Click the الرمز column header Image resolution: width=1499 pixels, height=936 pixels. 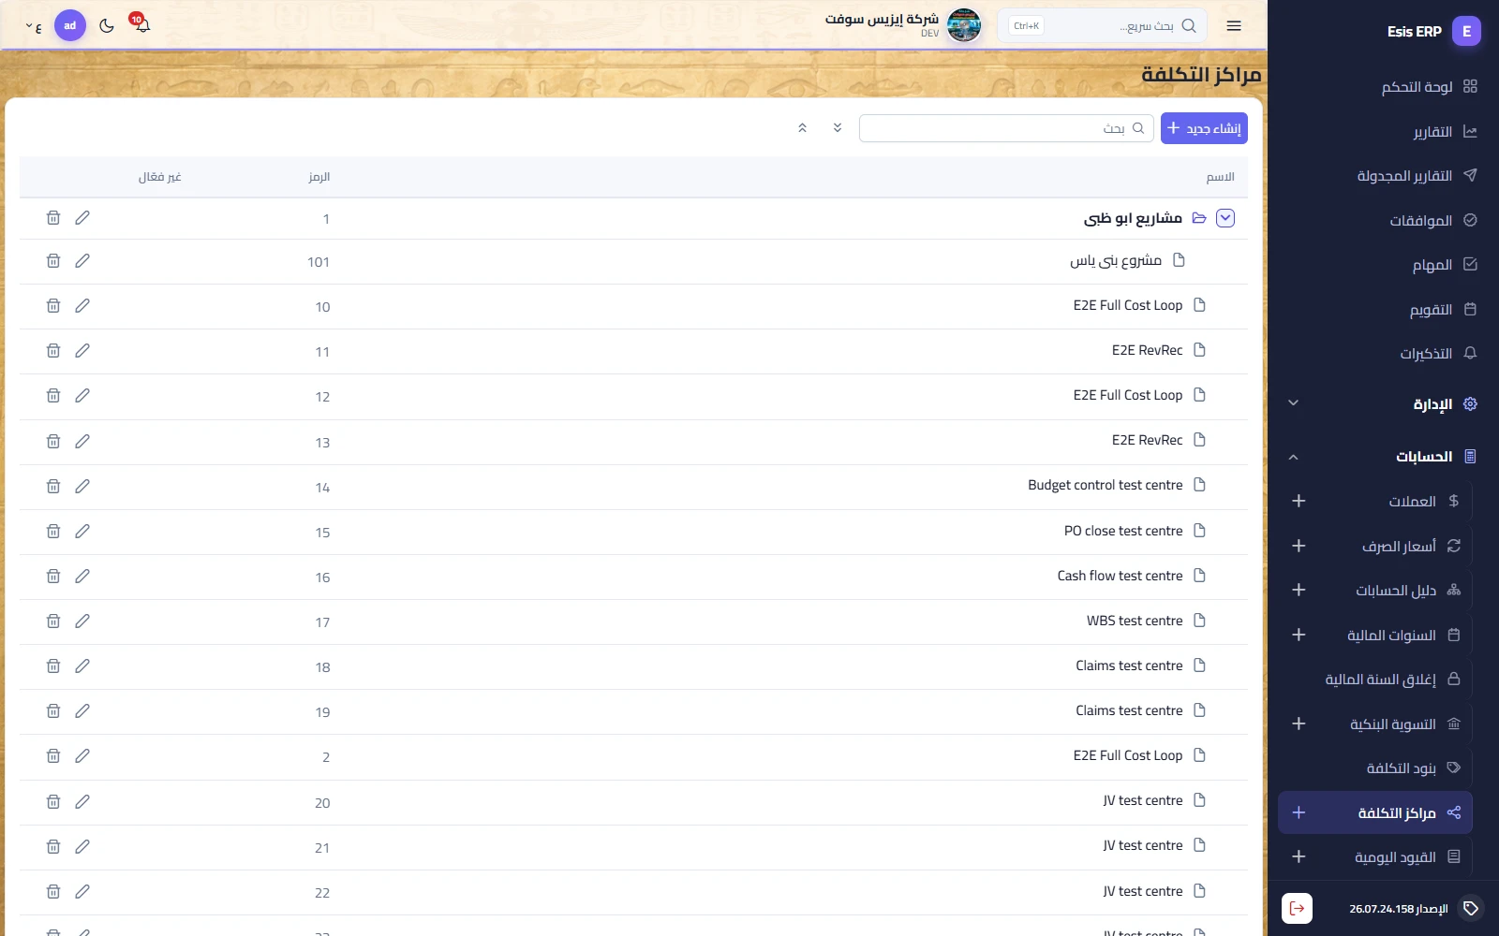click(319, 177)
